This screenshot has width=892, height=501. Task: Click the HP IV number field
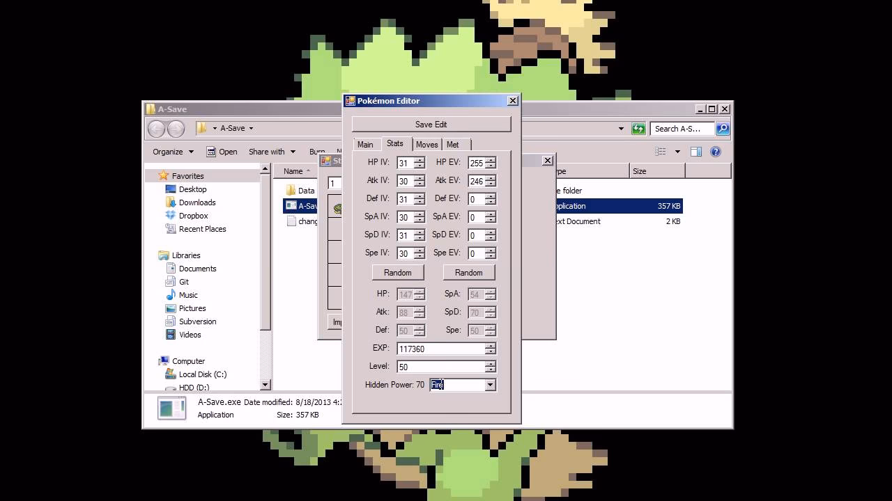(404, 163)
